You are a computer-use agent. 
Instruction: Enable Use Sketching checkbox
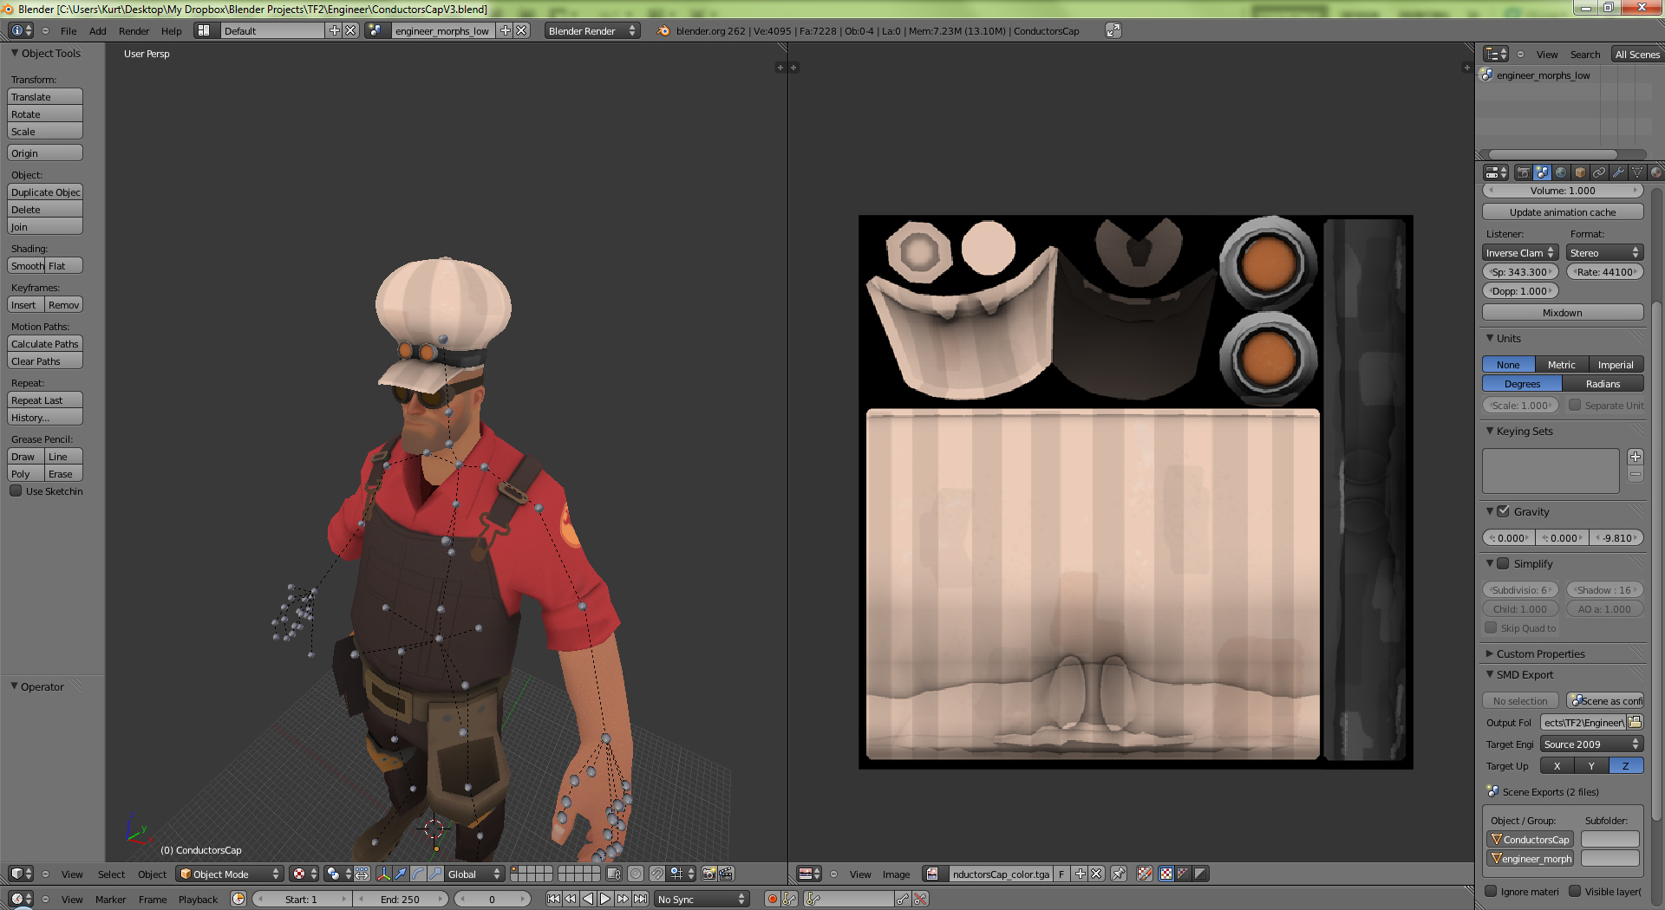[16, 491]
